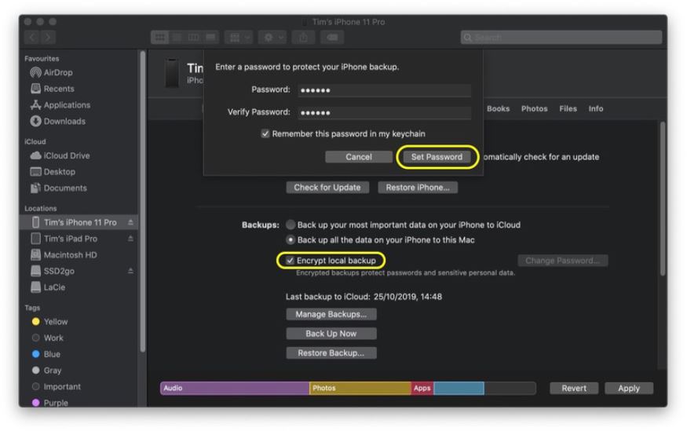The width and height of the screenshot is (687, 431).
Task: Open the Action gear dropdown menu
Action: (x=272, y=37)
